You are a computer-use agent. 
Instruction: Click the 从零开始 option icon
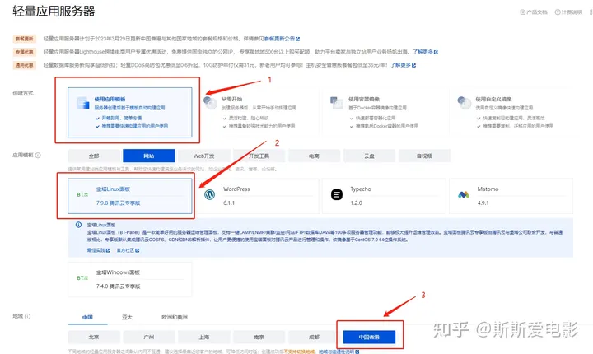coord(210,102)
